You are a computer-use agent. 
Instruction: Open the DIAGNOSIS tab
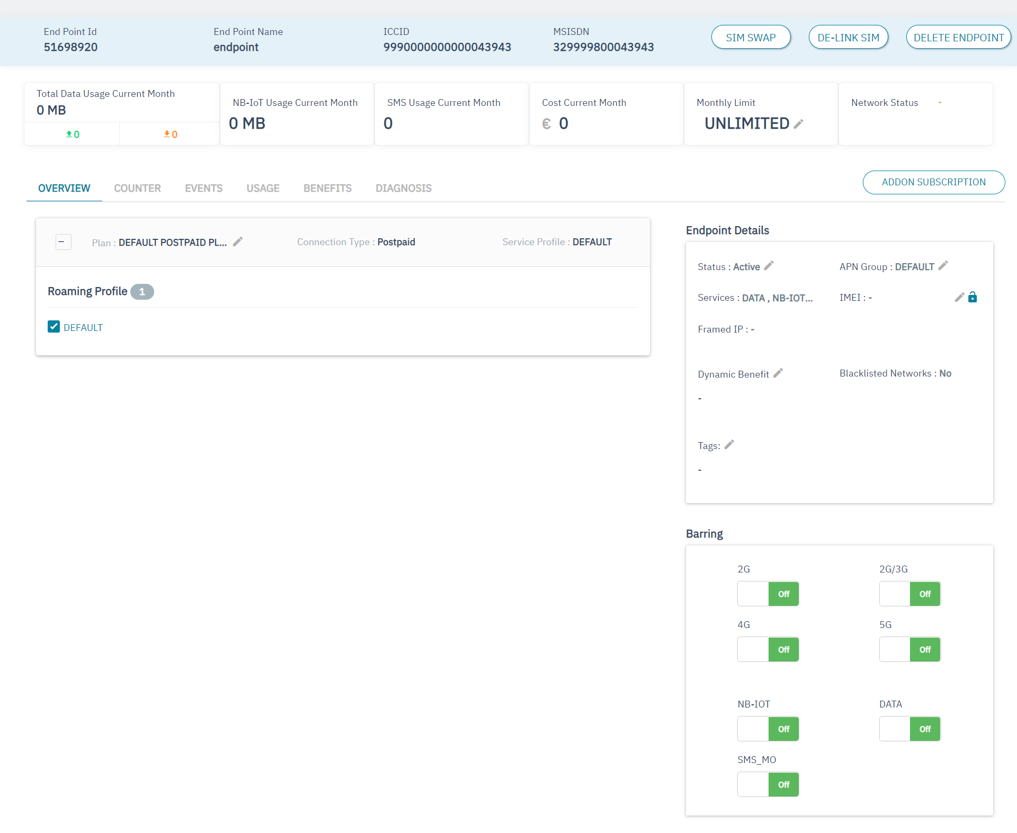point(403,189)
